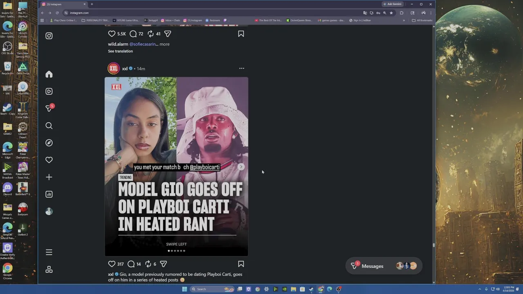Open Reels from the Instagram sidebar
523x294 pixels.
[x=49, y=91]
